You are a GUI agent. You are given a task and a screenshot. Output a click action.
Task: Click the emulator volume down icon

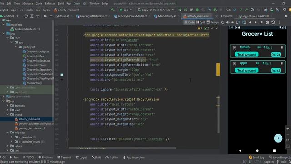pyautogui.click(x=232, y=22)
